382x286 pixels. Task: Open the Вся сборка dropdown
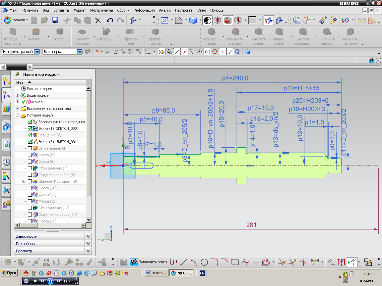(x=80, y=52)
